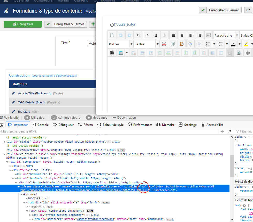Center-align text in the editor

(182, 35)
